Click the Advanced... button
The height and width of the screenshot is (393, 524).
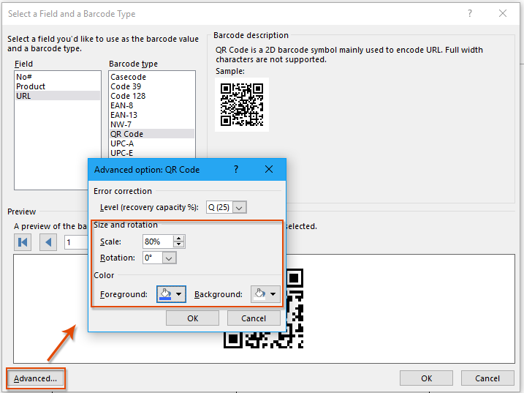[35, 378]
